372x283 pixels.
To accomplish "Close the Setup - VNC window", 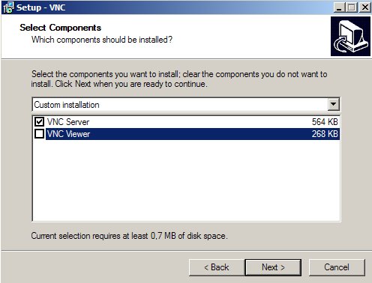I will pyautogui.click(x=365, y=7).
